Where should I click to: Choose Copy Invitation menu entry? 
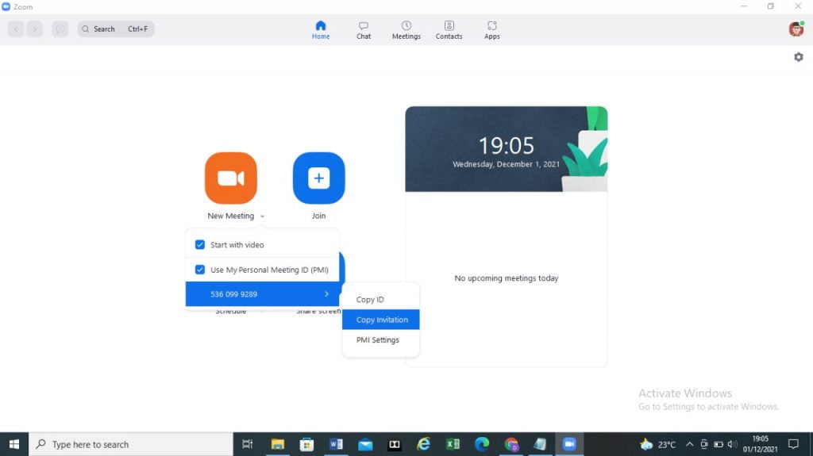(382, 320)
